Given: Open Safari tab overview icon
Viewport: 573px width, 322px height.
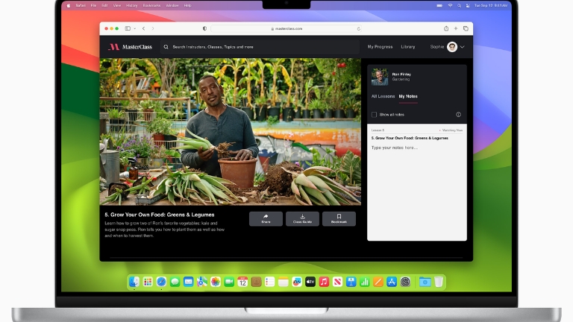Looking at the screenshot, I should tap(466, 28).
